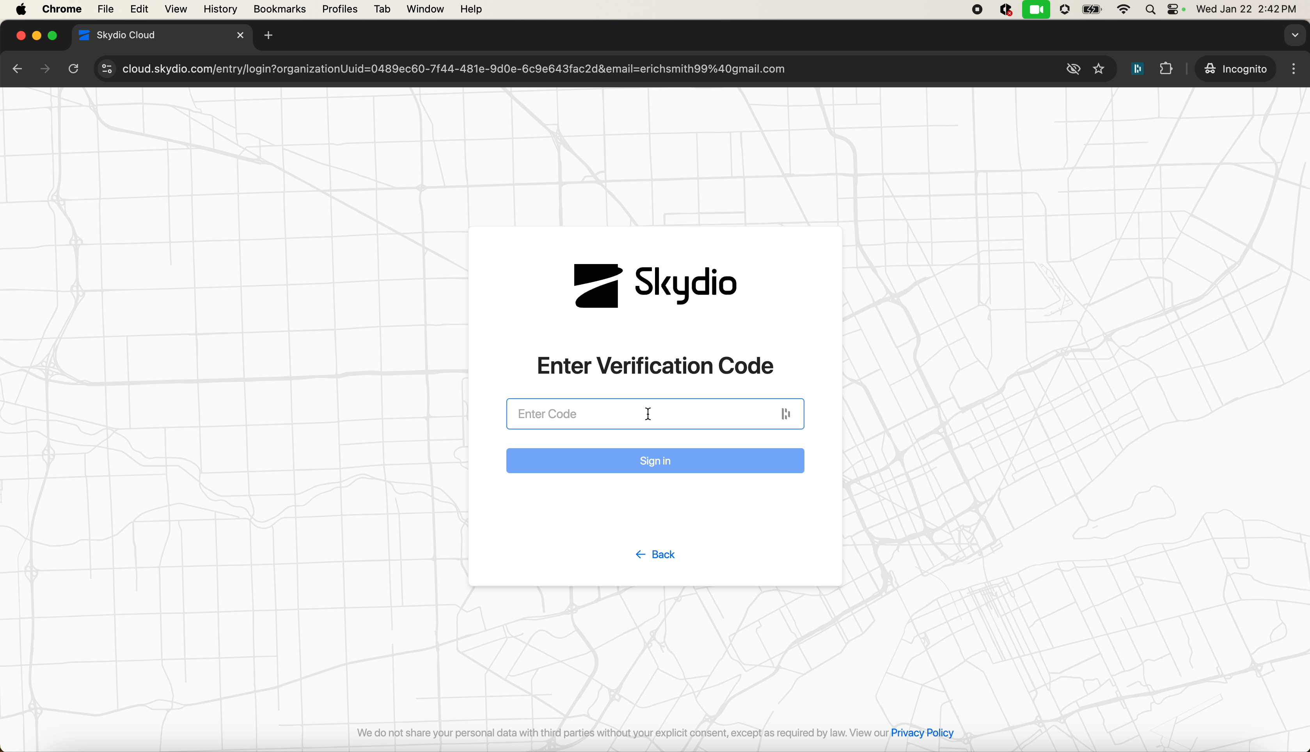View site information icon in address bar
The width and height of the screenshot is (1310, 752).
[107, 69]
